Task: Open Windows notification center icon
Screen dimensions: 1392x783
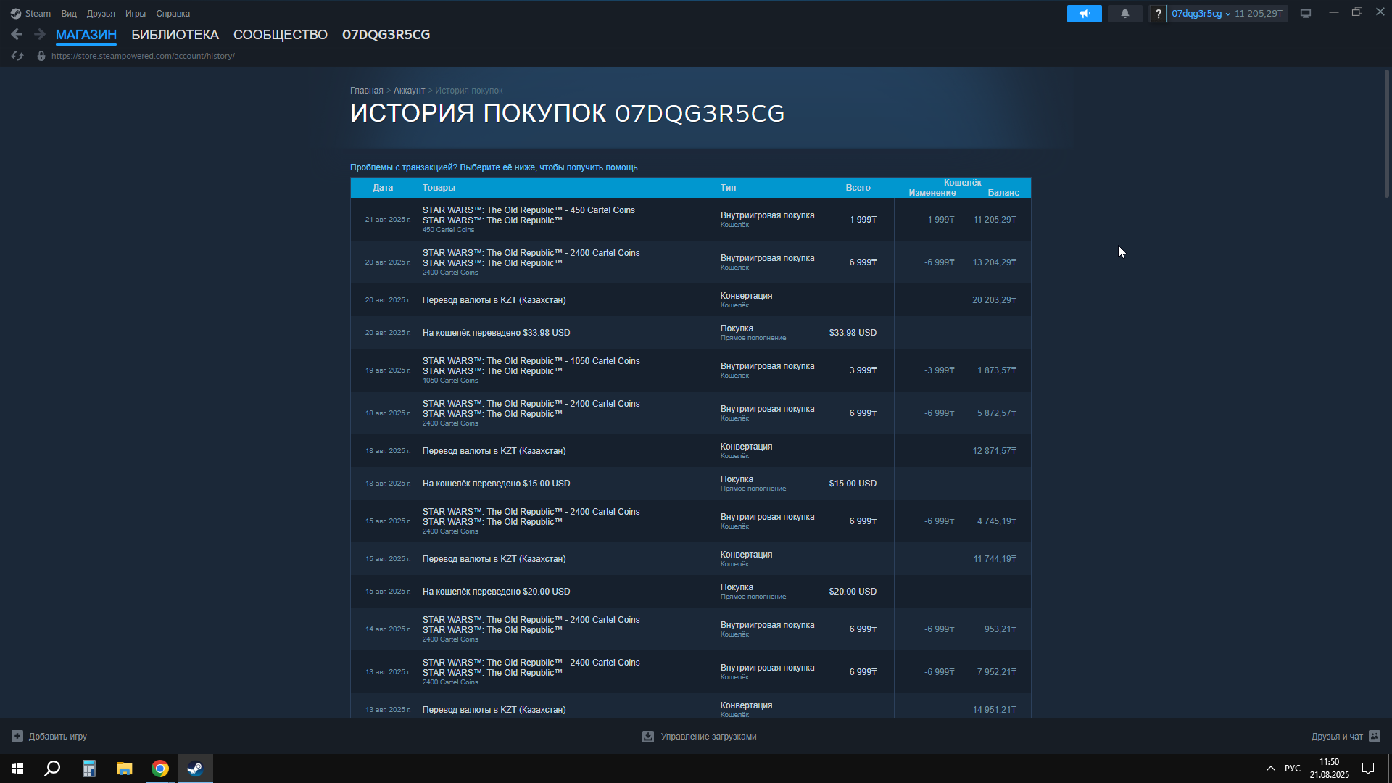Action: point(1368,768)
